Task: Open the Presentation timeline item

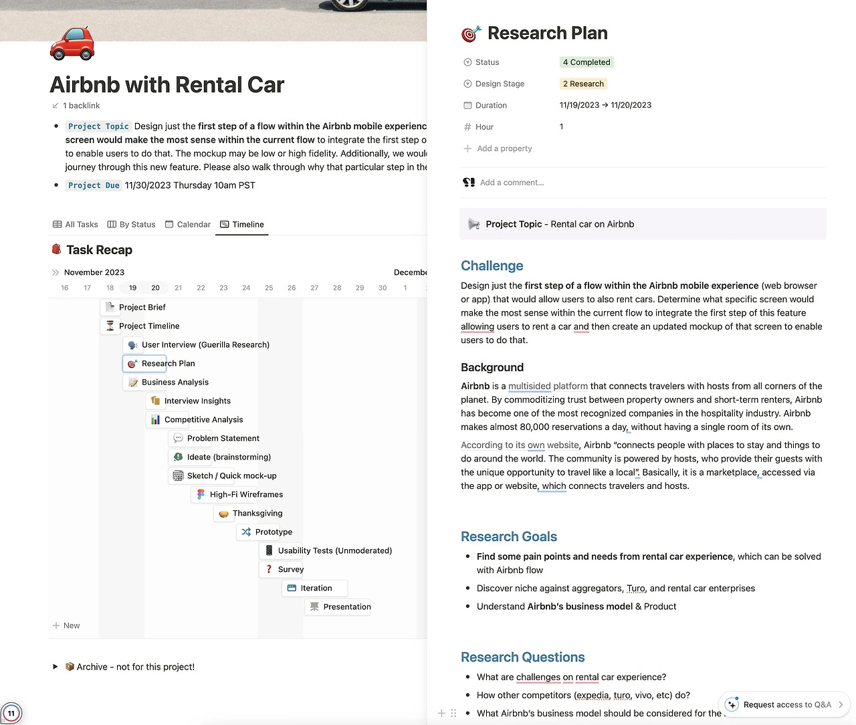Action: (x=338, y=607)
